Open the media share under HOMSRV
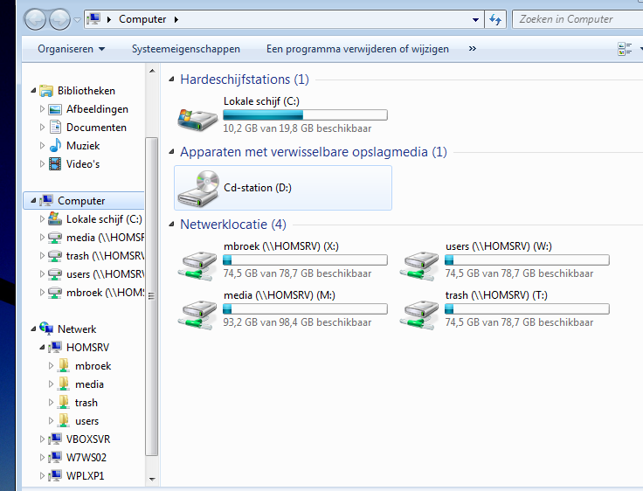Image resolution: width=643 pixels, height=491 pixels. 89,384
